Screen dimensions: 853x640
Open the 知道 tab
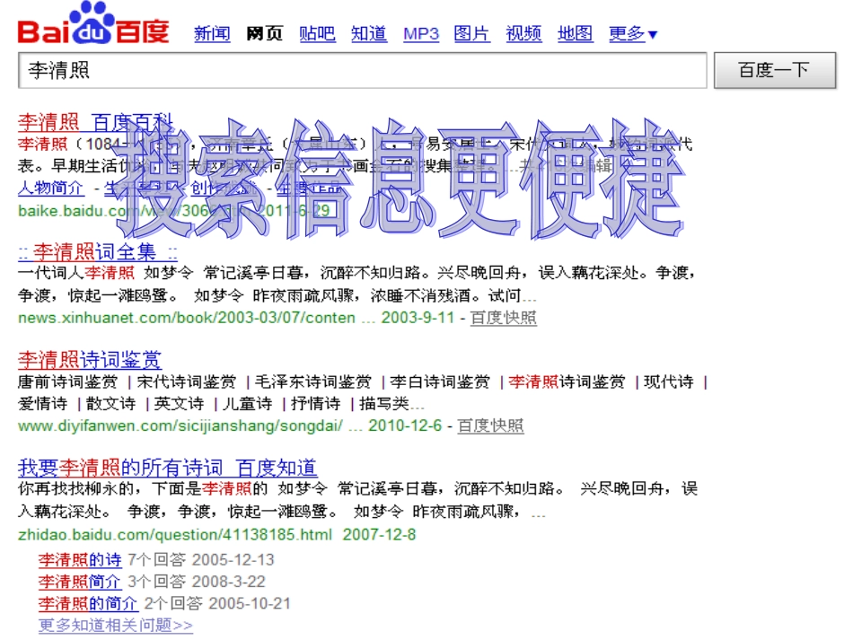point(369,34)
